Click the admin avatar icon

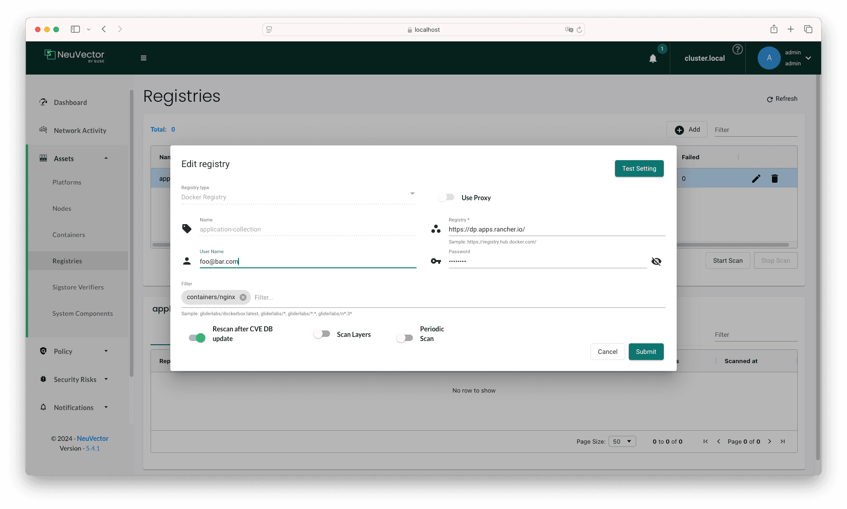(768, 58)
